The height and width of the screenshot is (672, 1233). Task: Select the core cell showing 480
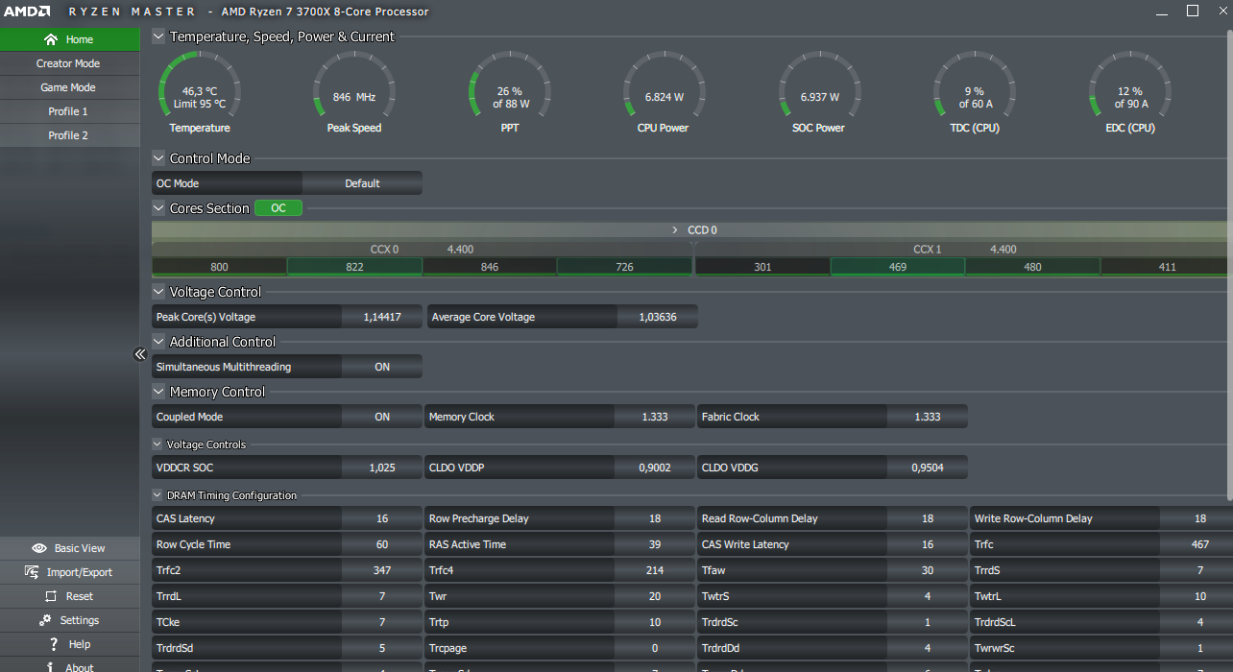[1032, 267]
